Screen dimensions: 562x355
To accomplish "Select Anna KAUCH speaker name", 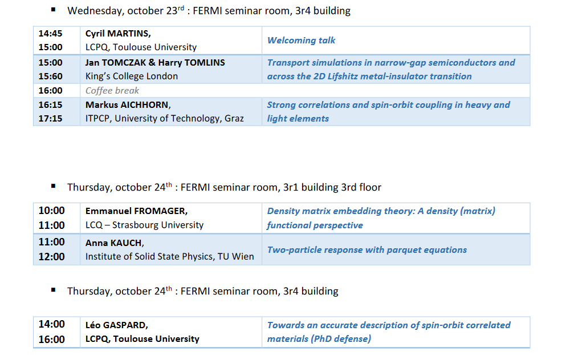I will click(115, 243).
